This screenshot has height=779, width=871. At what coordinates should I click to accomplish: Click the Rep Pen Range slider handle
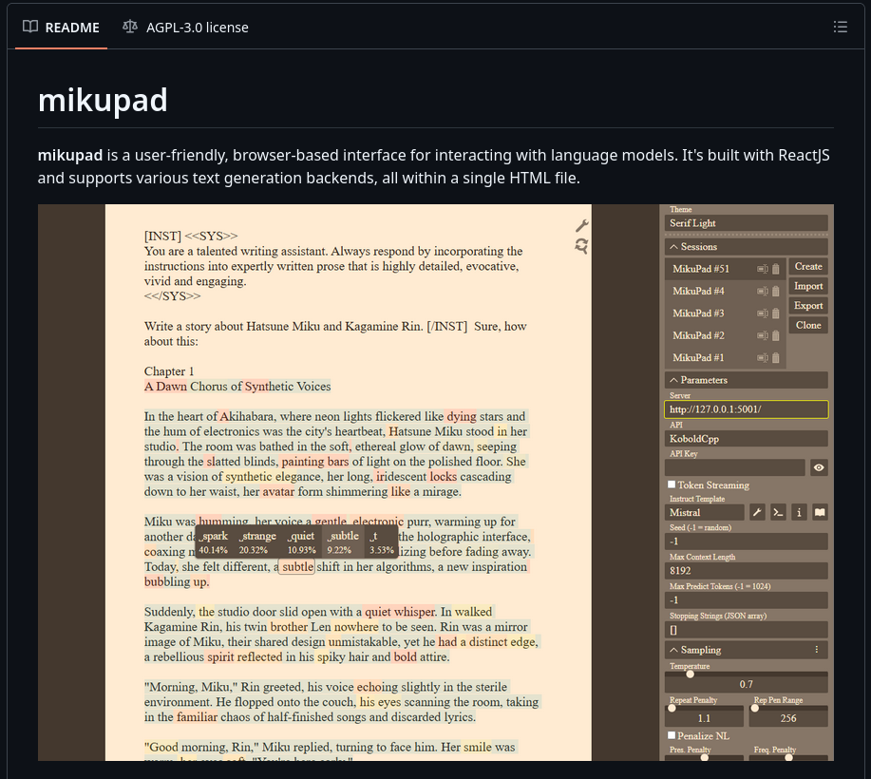[754, 708]
